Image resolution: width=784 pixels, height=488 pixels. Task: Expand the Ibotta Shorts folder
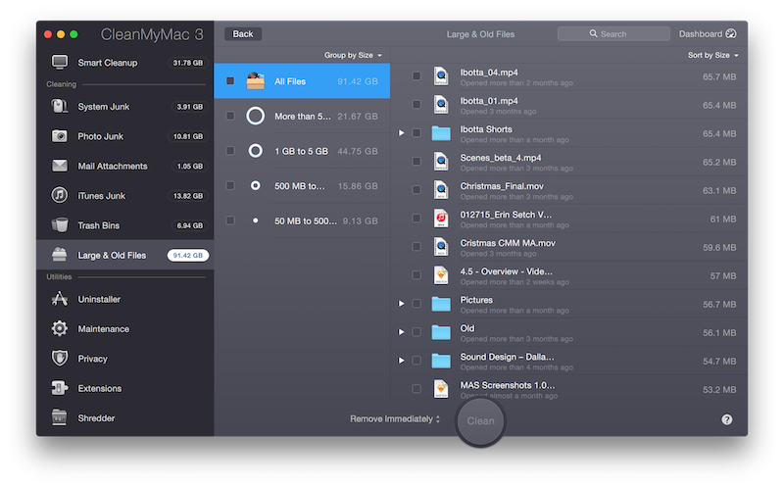(x=401, y=132)
